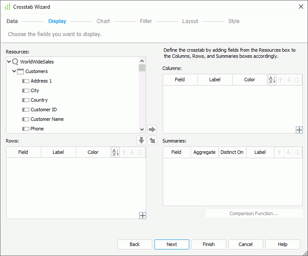Click the plus icon in Columns box
The height and width of the screenshot is (256, 308).
[299, 130]
